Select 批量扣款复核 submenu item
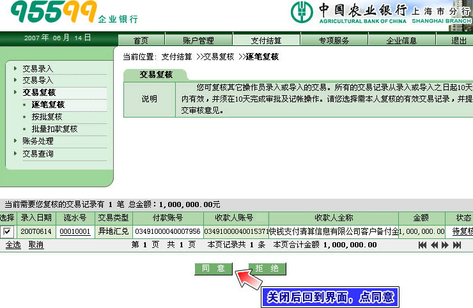Screen dimensions: 473x308 [54, 129]
